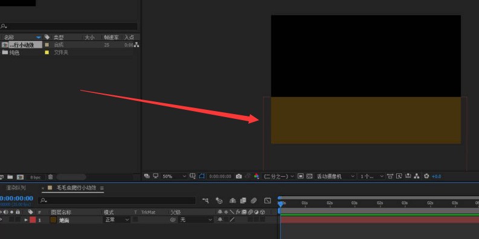The width and height of the screenshot is (479, 239).
Task: Click the graph editor icon in timeline
Action: (268, 200)
